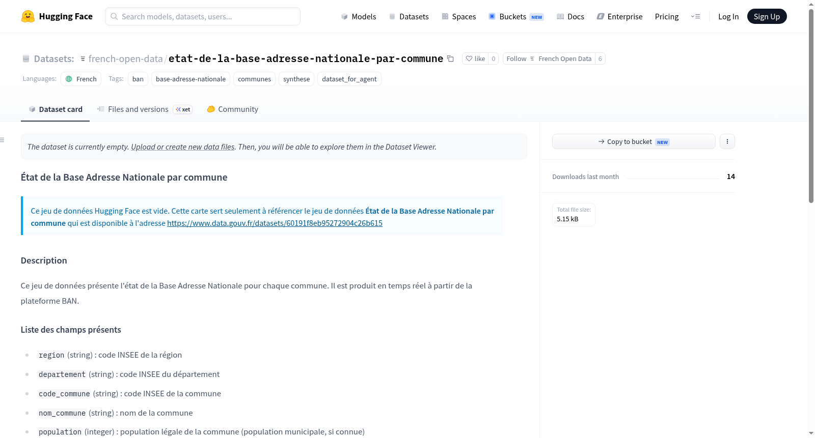Go to the Spaces page
Viewport: 815px width, 438px height.
458,16
